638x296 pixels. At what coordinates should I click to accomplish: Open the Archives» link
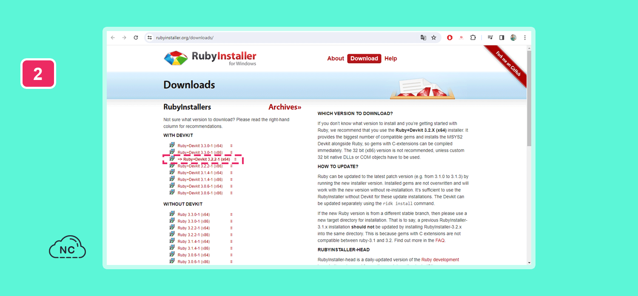pyautogui.click(x=285, y=107)
